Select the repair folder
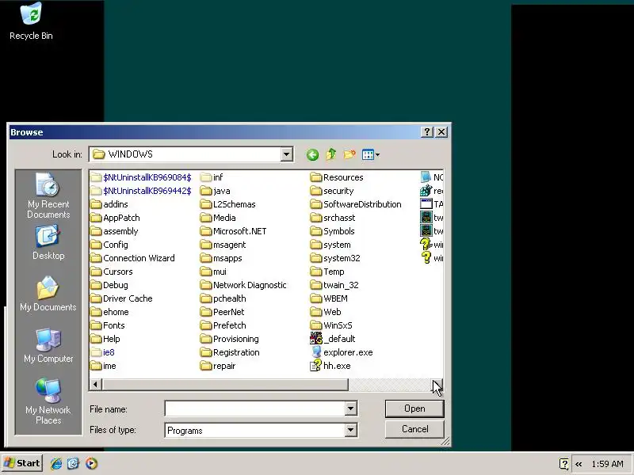 pos(218,366)
